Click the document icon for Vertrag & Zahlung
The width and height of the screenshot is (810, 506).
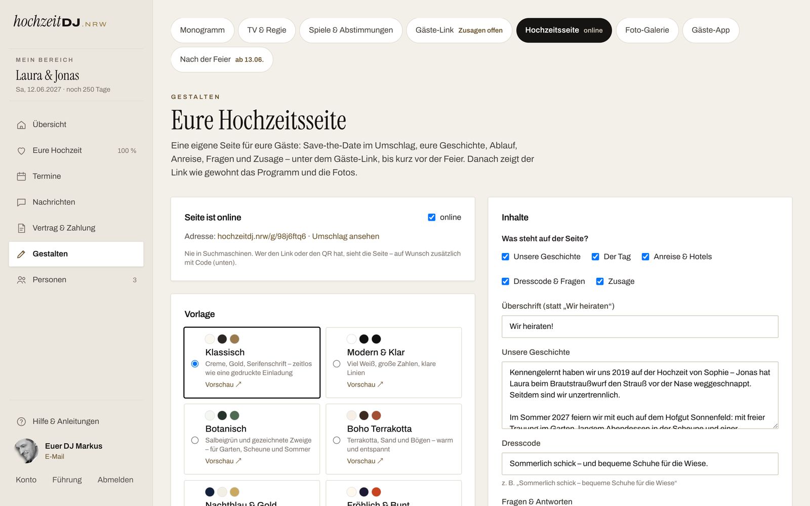(x=21, y=228)
